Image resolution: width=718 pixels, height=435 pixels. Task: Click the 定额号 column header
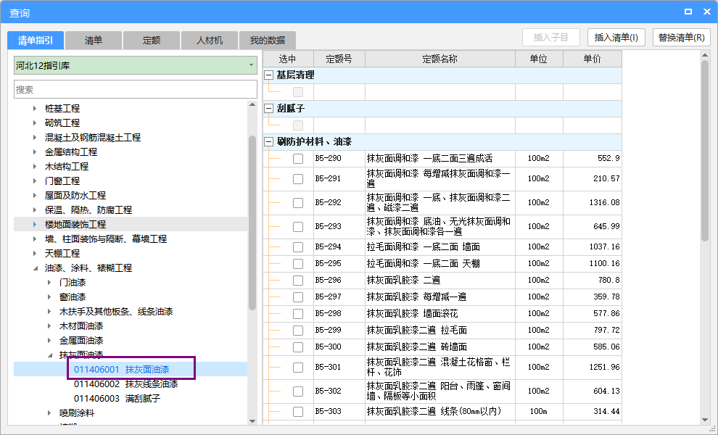tap(339, 59)
